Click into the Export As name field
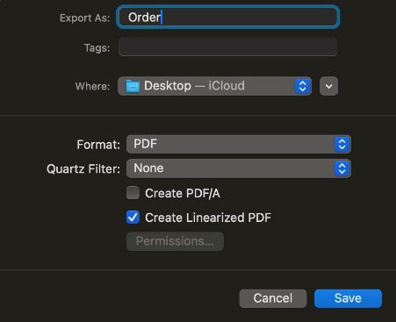396x322 pixels. tap(228, 18)
